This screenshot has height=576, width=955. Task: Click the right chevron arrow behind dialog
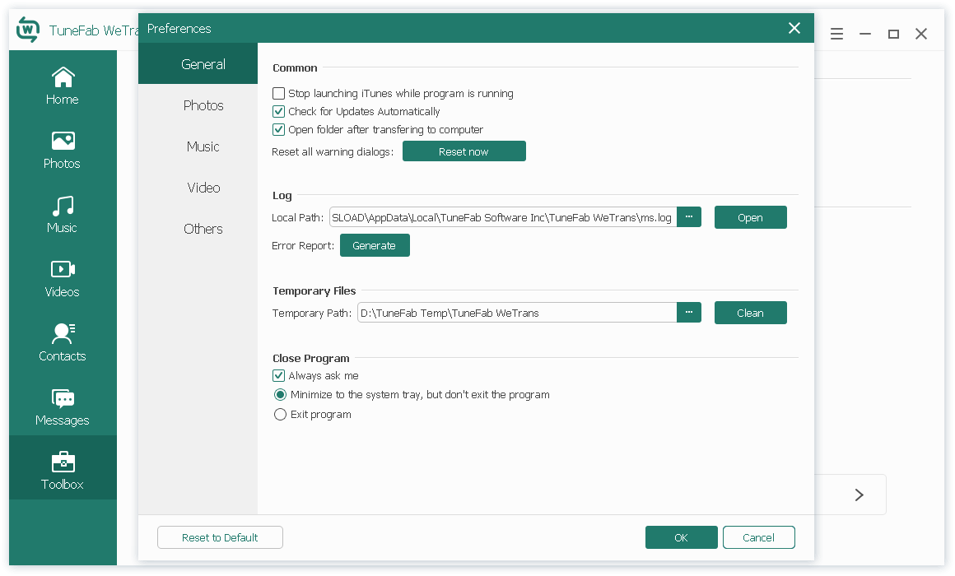point(859,495)
